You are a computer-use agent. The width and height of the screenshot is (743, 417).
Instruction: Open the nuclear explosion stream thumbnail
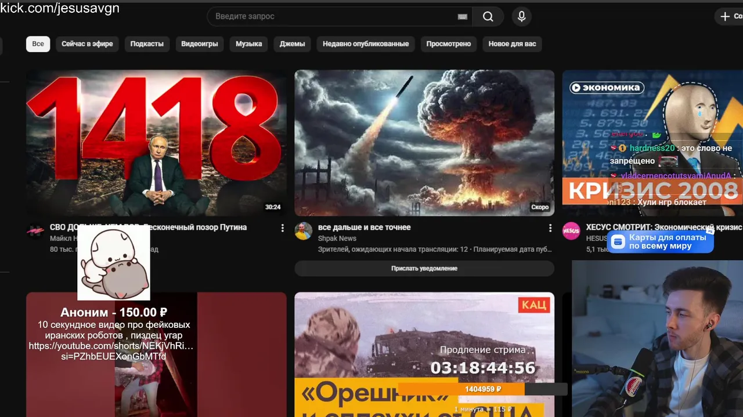[424, 143]
